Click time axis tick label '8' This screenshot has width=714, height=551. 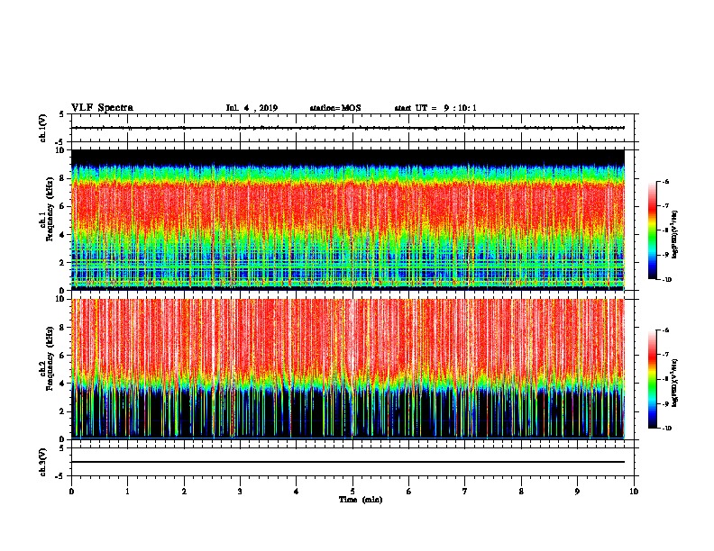tap(521, 492)
